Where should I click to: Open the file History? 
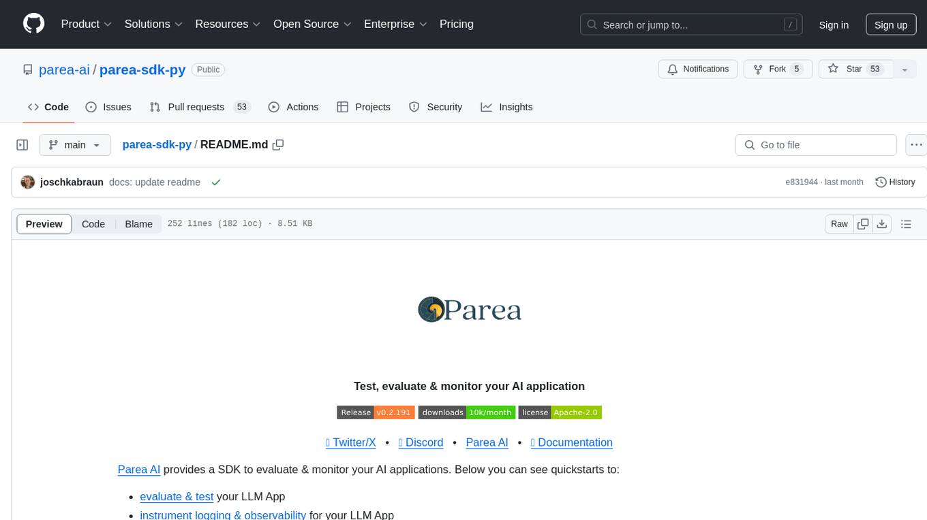[x=895, y=182]
